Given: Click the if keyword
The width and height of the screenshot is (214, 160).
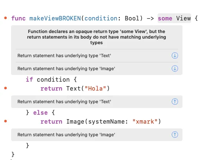Looking at the screenshot, I should (x=29, y=79).
